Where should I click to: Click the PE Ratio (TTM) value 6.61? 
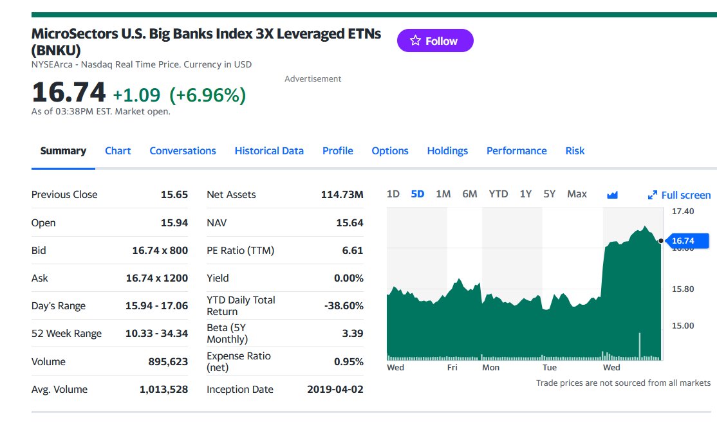coord(353,250)
